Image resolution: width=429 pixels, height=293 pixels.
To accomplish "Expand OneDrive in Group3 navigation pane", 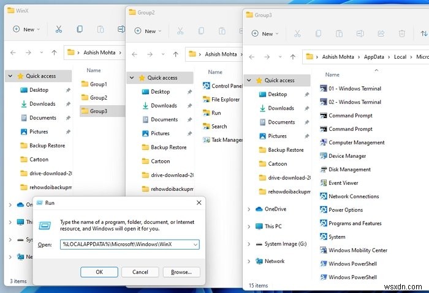I will (249, 209).
